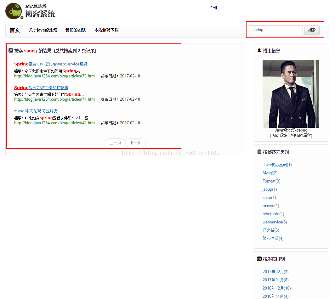Click 发布日期 2017-02-10 of articles/70 result
The height and width of the screenshot is (299, 335).
pyautogui.click(x=120, y=76)
